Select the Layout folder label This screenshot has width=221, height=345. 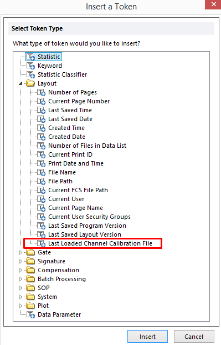[x=47, y=83]
